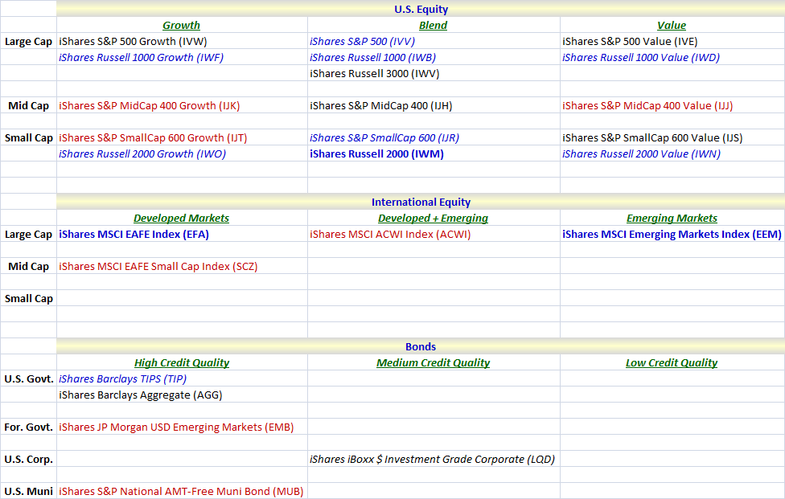Click Mid Cap label in International Equity section
This screenshot has width=785, height=499.
pos(28,266)
